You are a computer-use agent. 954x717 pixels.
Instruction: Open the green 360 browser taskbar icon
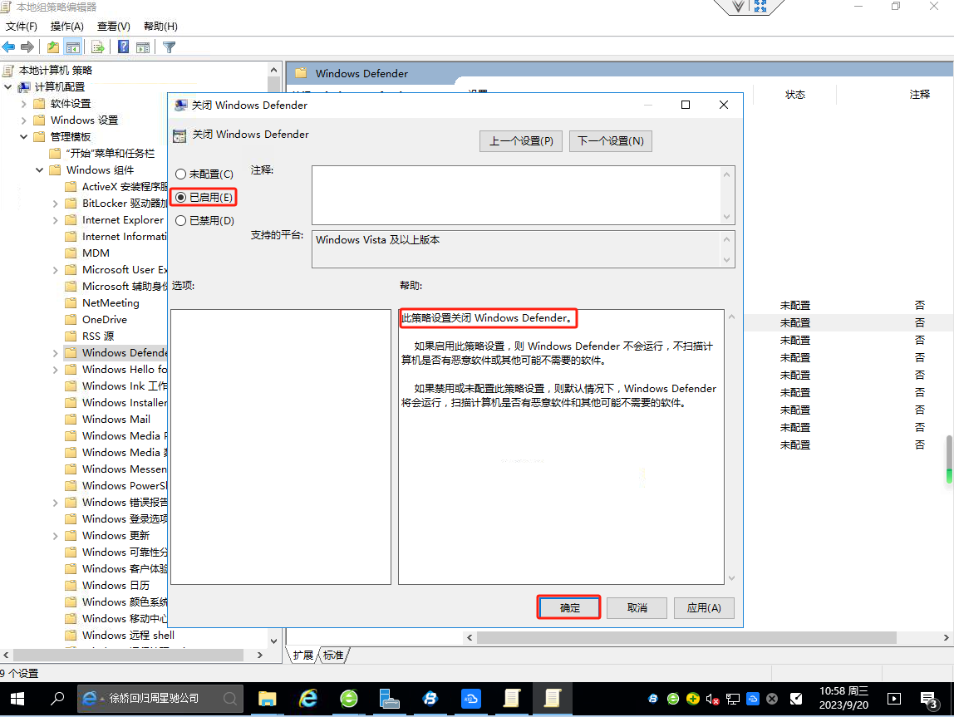pos(349,699)
